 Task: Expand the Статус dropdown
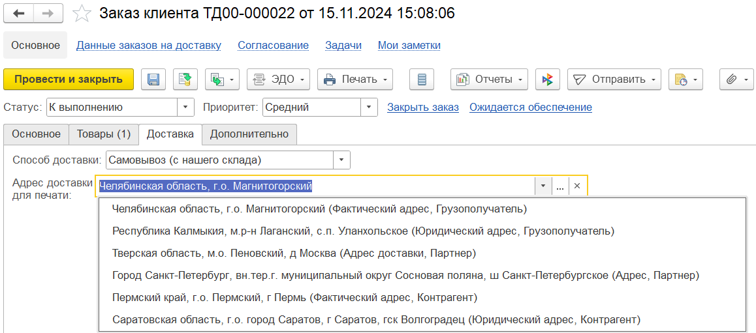click(x=186, y=108)
